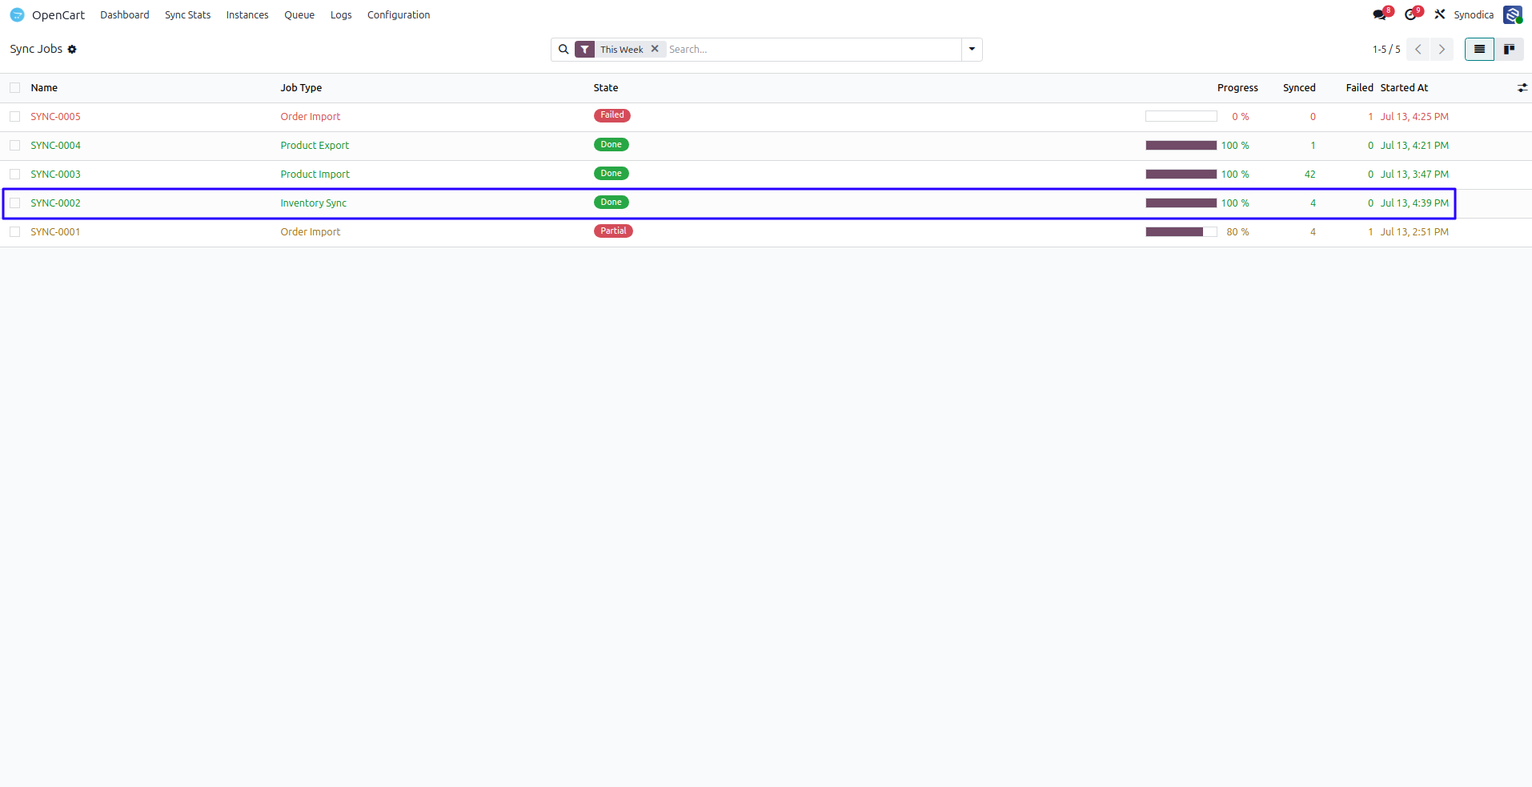Click the Jul 13, 2:51 PM timestamp
Screen dimensions: 1532x787
coord(1414,232)
